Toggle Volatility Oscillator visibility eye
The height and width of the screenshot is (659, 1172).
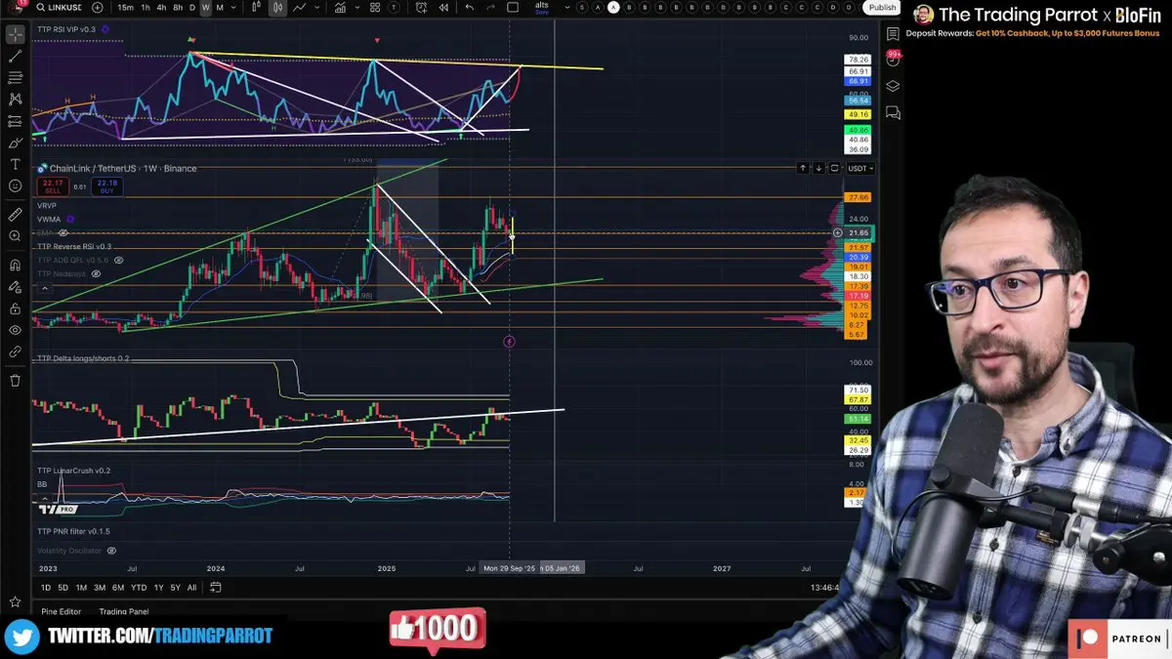pyautogui.click(x=111, y=551)
